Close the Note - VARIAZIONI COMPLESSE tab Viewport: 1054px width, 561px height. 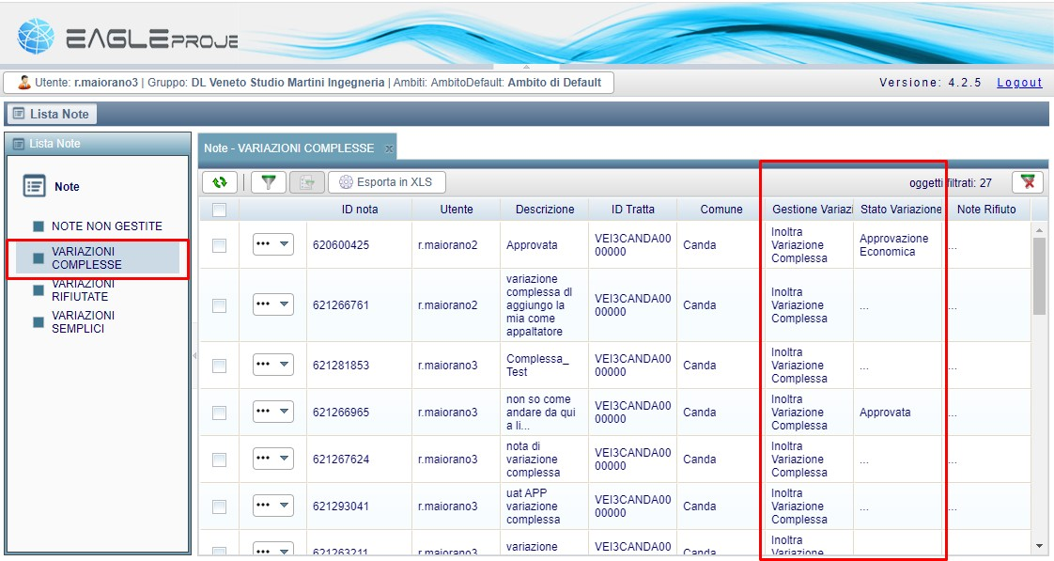389,148
